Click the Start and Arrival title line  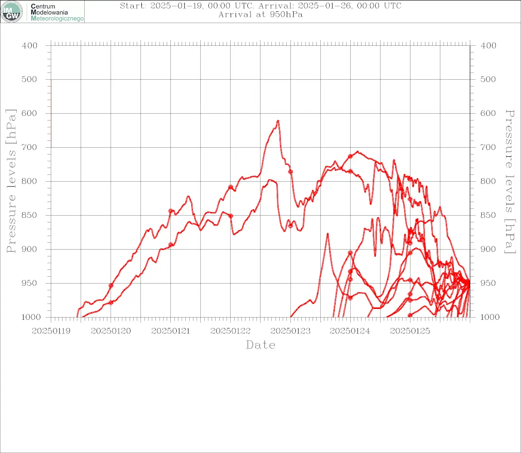(260, 6)
